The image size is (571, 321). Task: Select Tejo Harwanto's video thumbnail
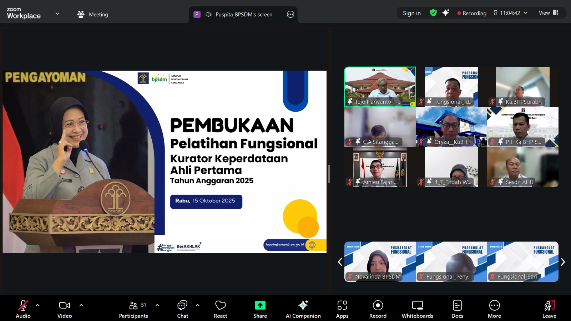click(380, 87)
